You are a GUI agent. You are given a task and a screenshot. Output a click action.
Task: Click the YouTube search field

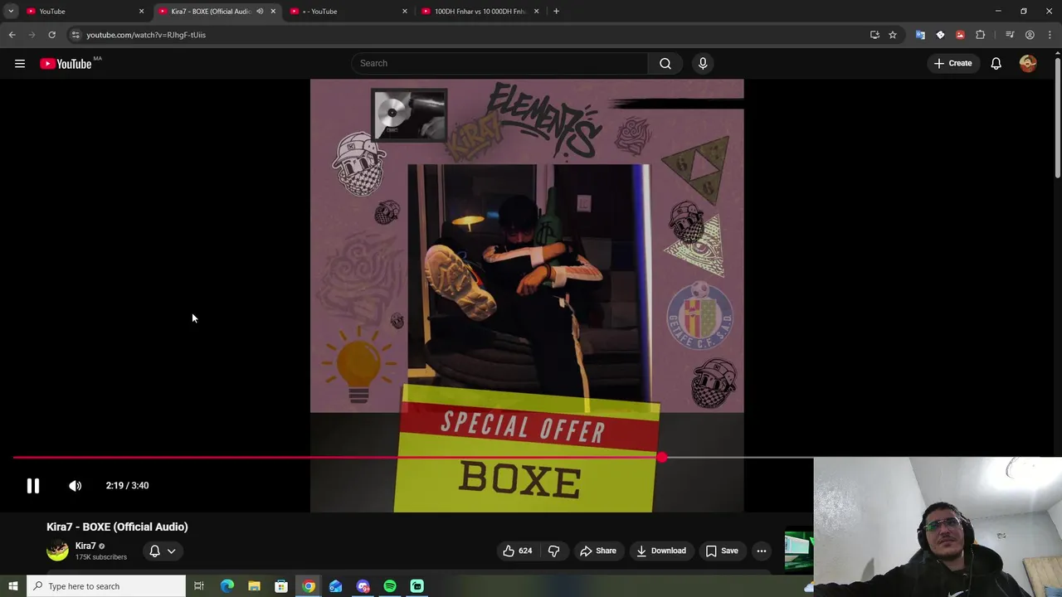pos(500,63)
